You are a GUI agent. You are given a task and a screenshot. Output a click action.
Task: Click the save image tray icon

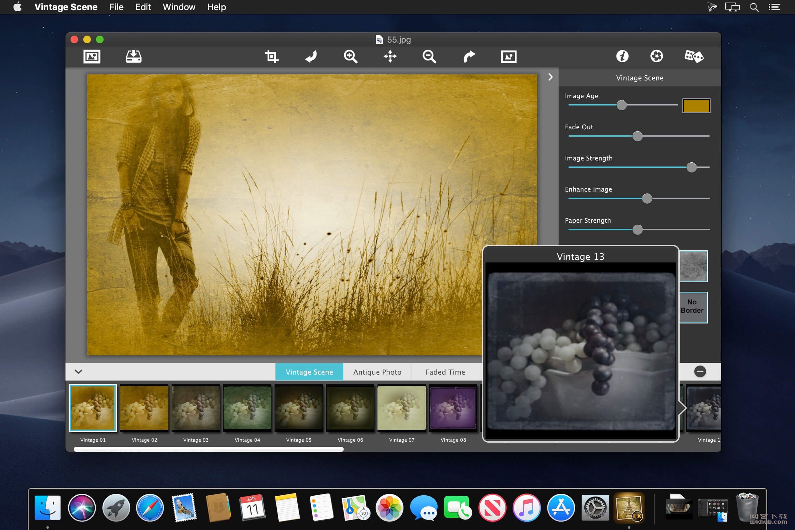133,57
